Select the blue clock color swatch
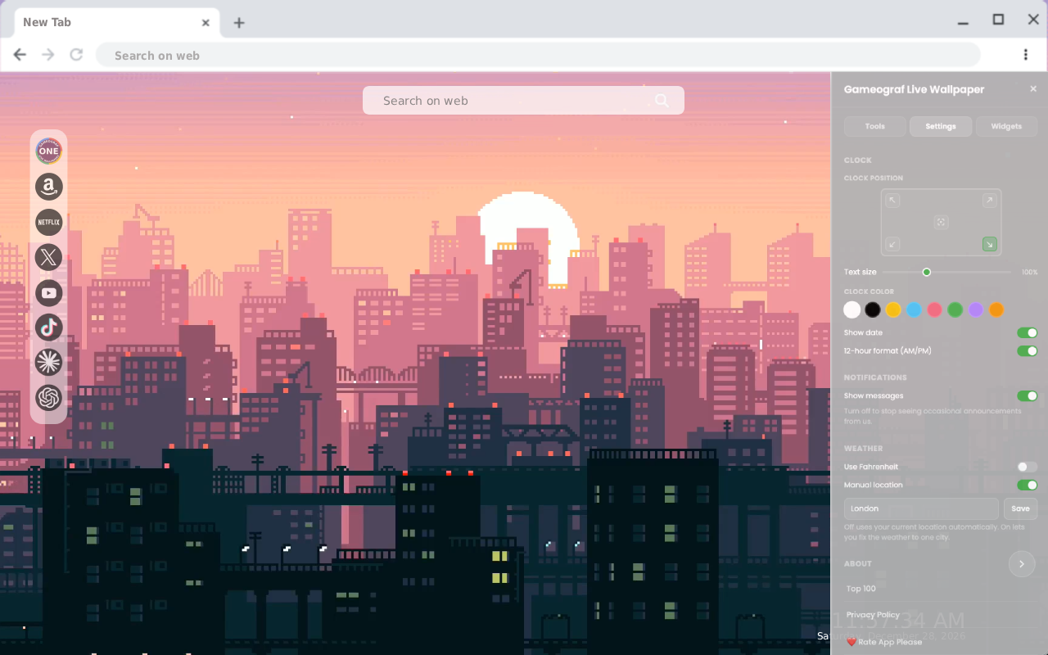1048x655 pixels. 914,309
